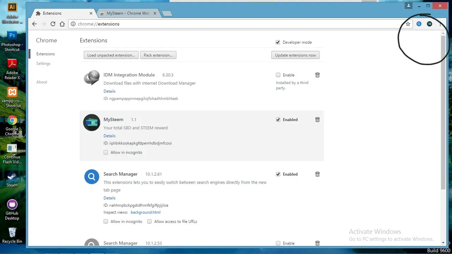Uncheck Enabled for MySteem

(x=278, y=120)
